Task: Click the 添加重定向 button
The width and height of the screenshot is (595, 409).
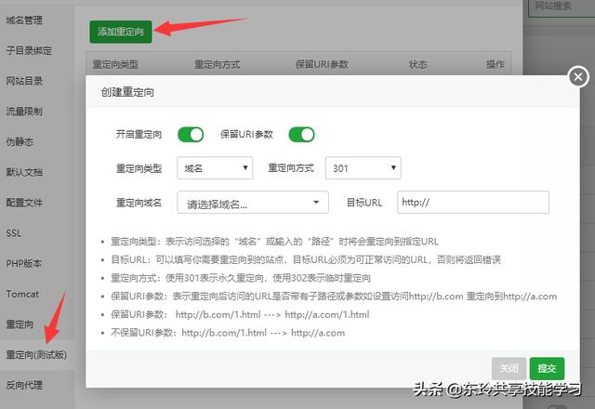Action: (x=121, y=32)
